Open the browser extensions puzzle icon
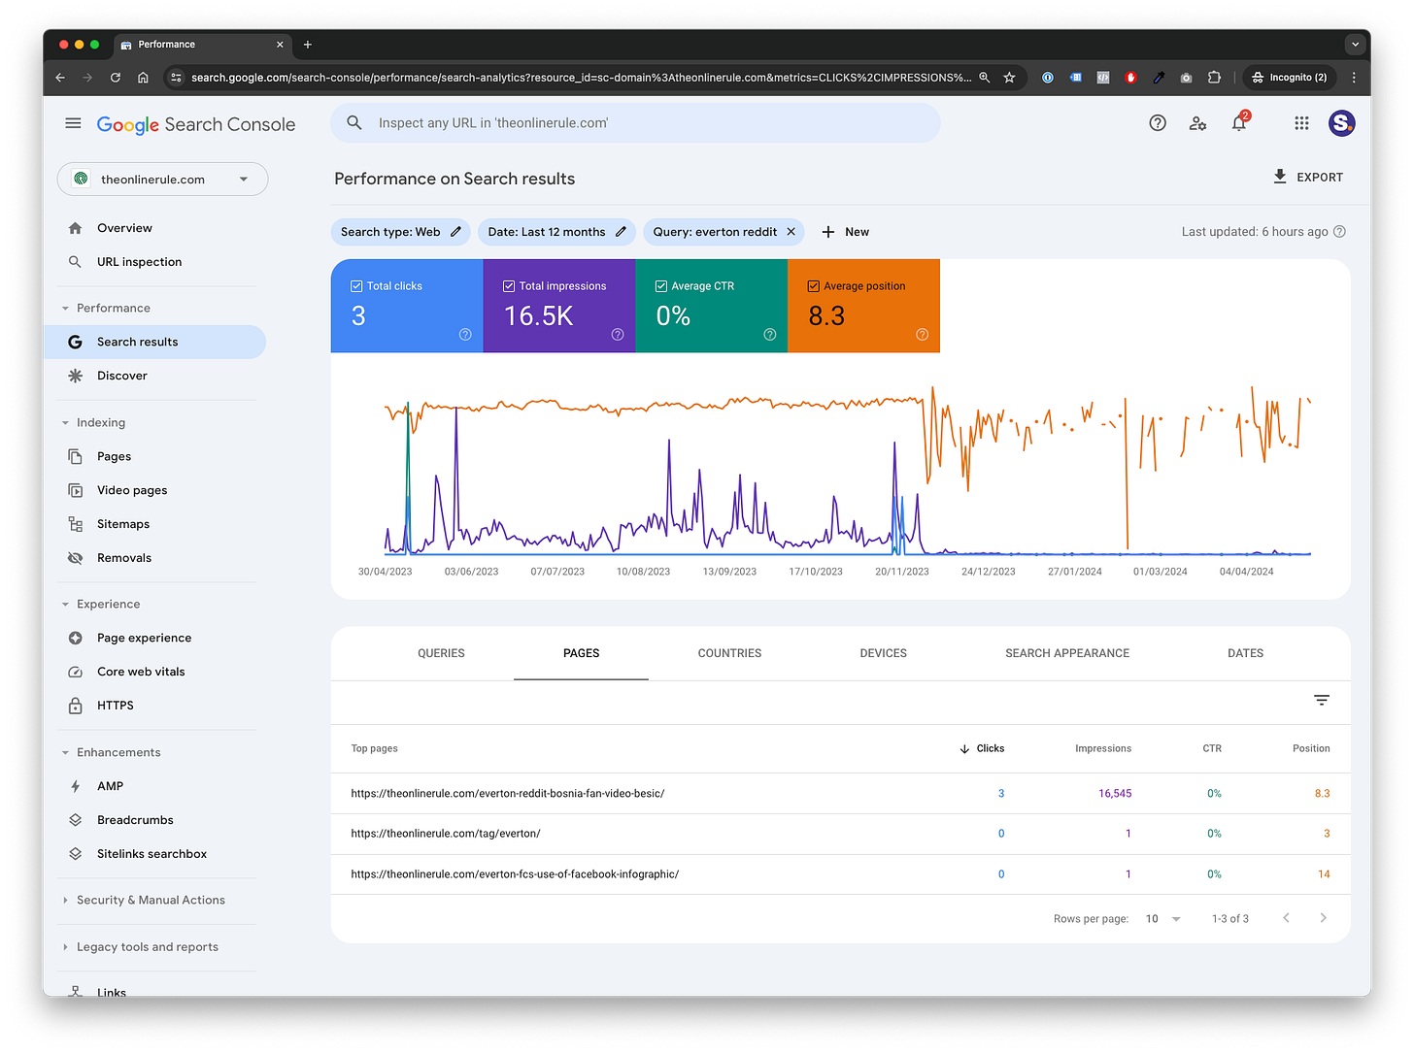Viewport: 1414px width, 1053px height. (1214, 78)
